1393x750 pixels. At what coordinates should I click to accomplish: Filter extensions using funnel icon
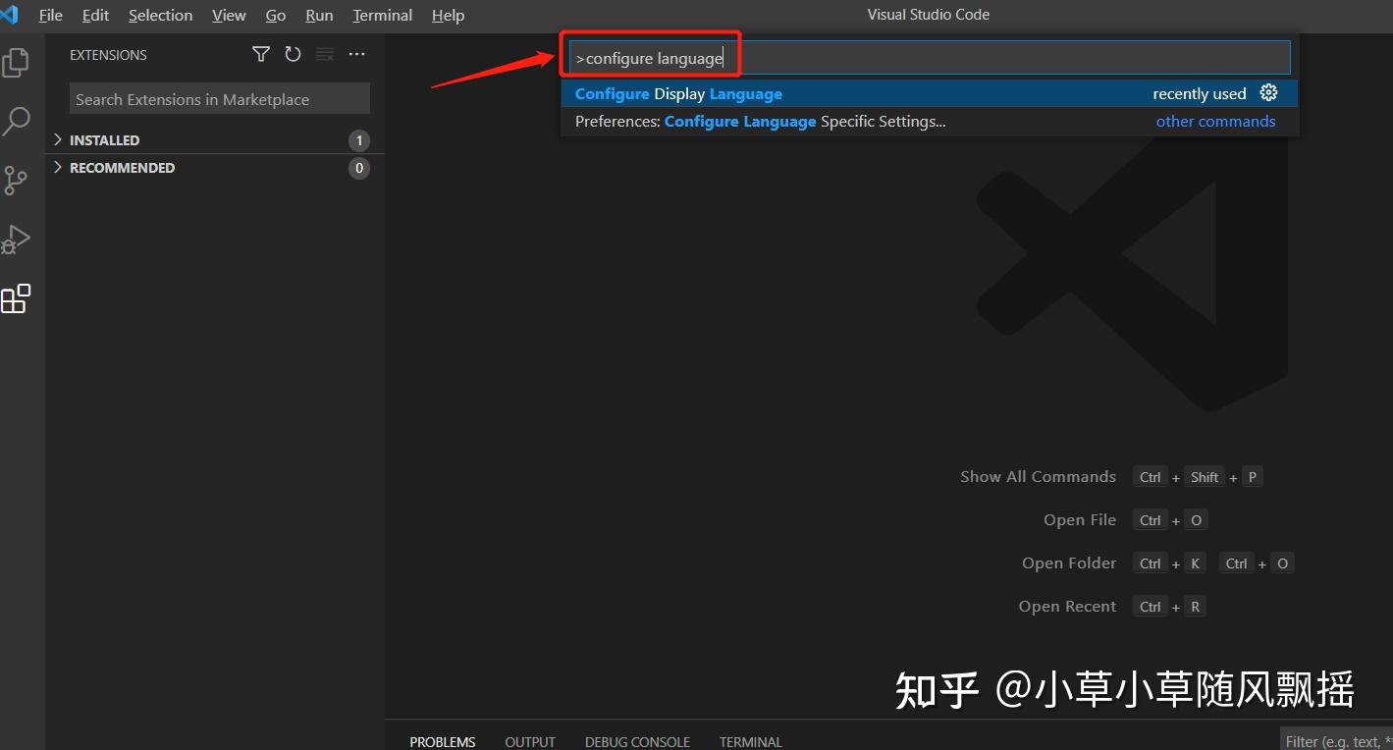[x=260, y=55]
